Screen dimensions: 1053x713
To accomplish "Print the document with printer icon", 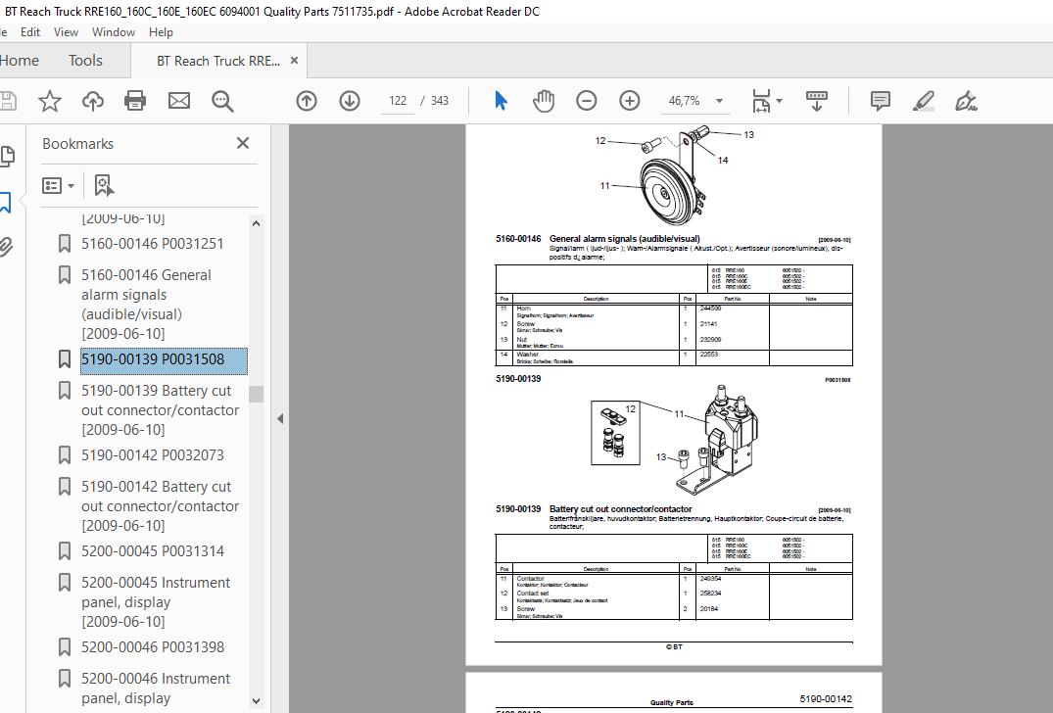I will point(135,102).
